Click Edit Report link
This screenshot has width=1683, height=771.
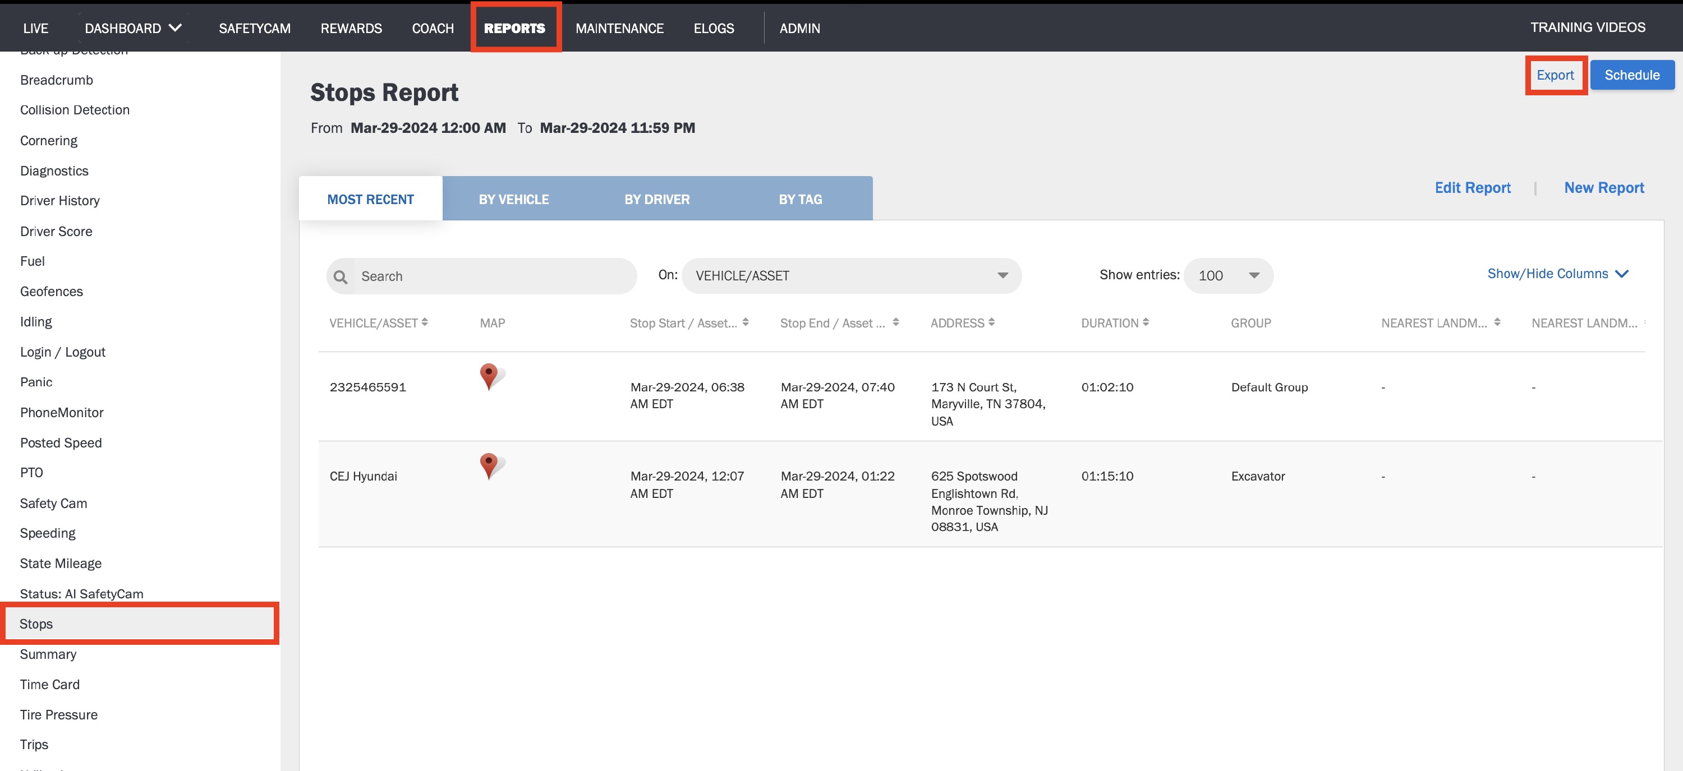pos(1473,187)
